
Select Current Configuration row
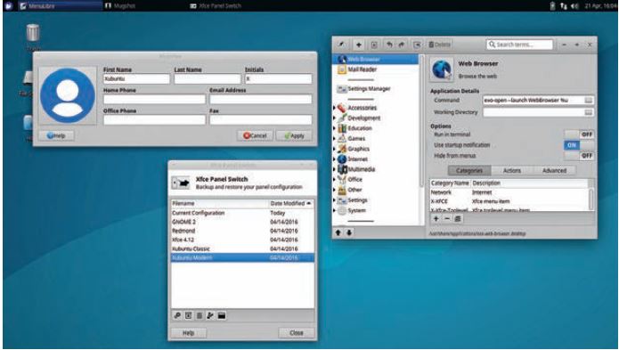coord(242,213)
